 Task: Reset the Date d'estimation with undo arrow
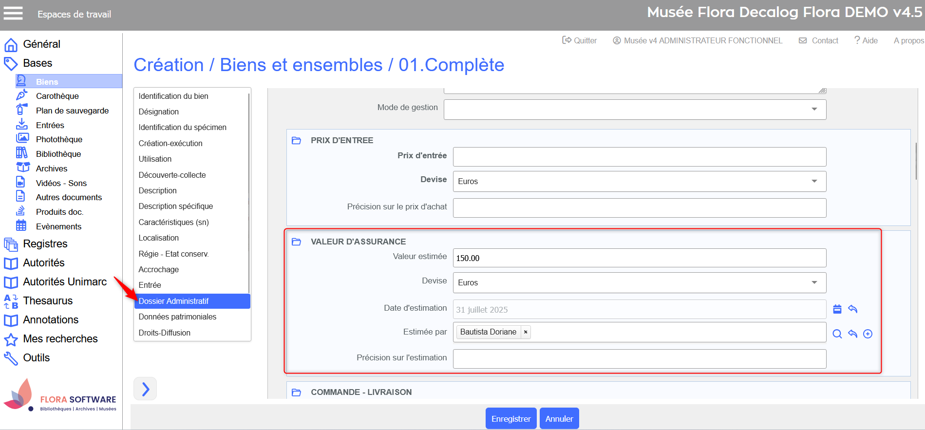852,309
